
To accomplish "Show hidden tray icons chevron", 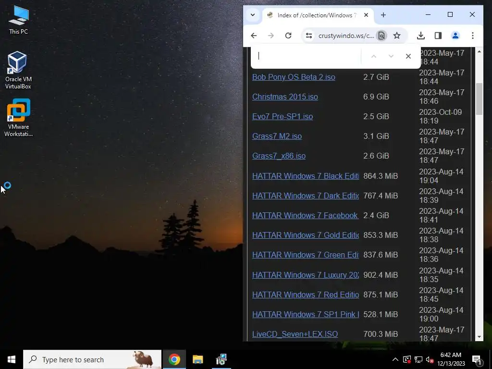I will coord(395,359).
